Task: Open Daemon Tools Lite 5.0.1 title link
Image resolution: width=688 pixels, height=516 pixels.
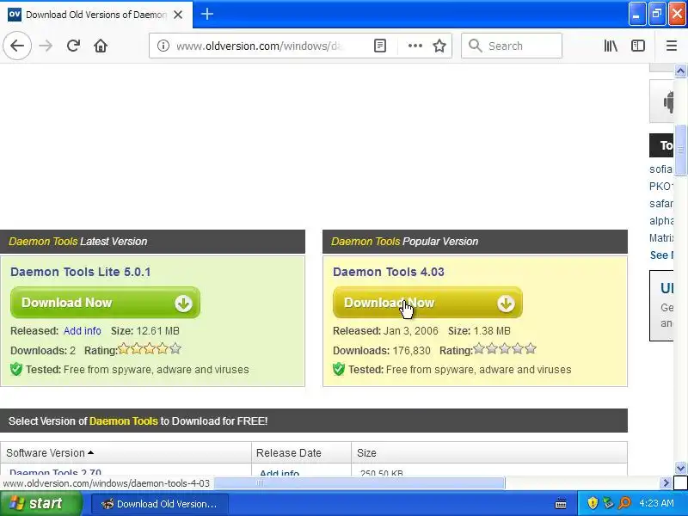Action: 80,272
